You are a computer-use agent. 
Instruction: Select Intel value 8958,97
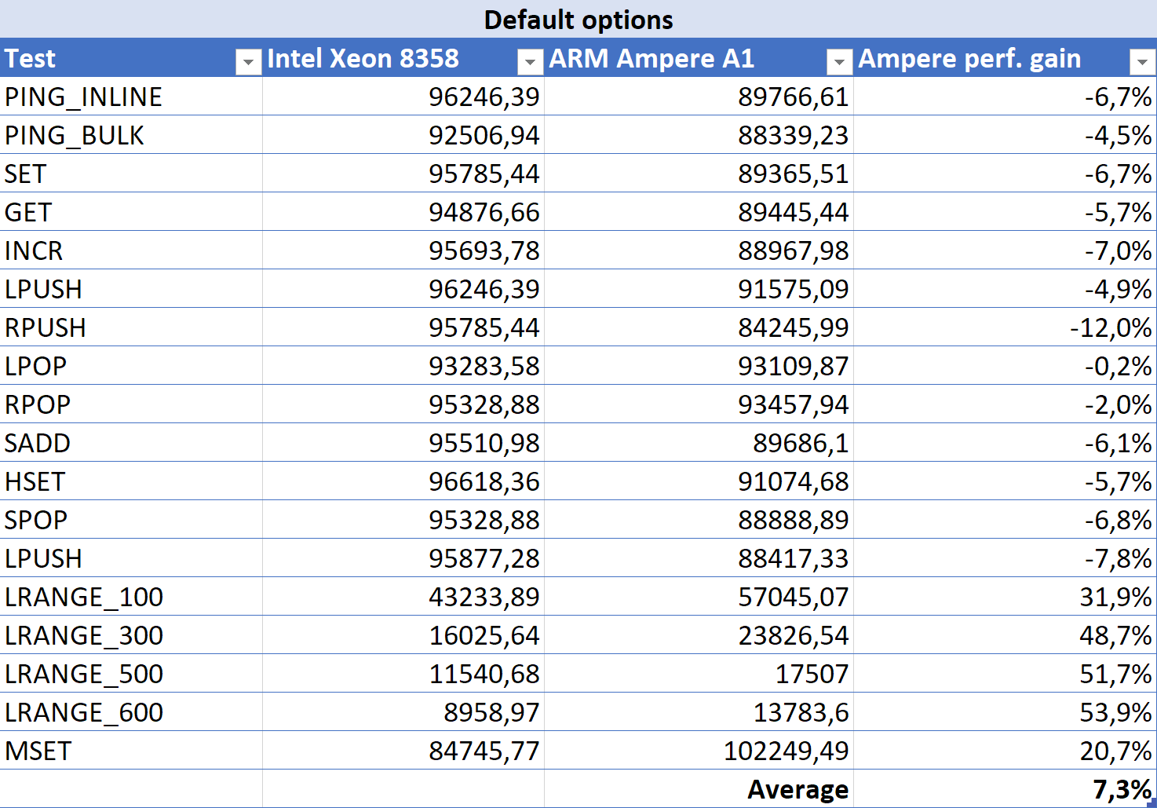pos(403,712)
